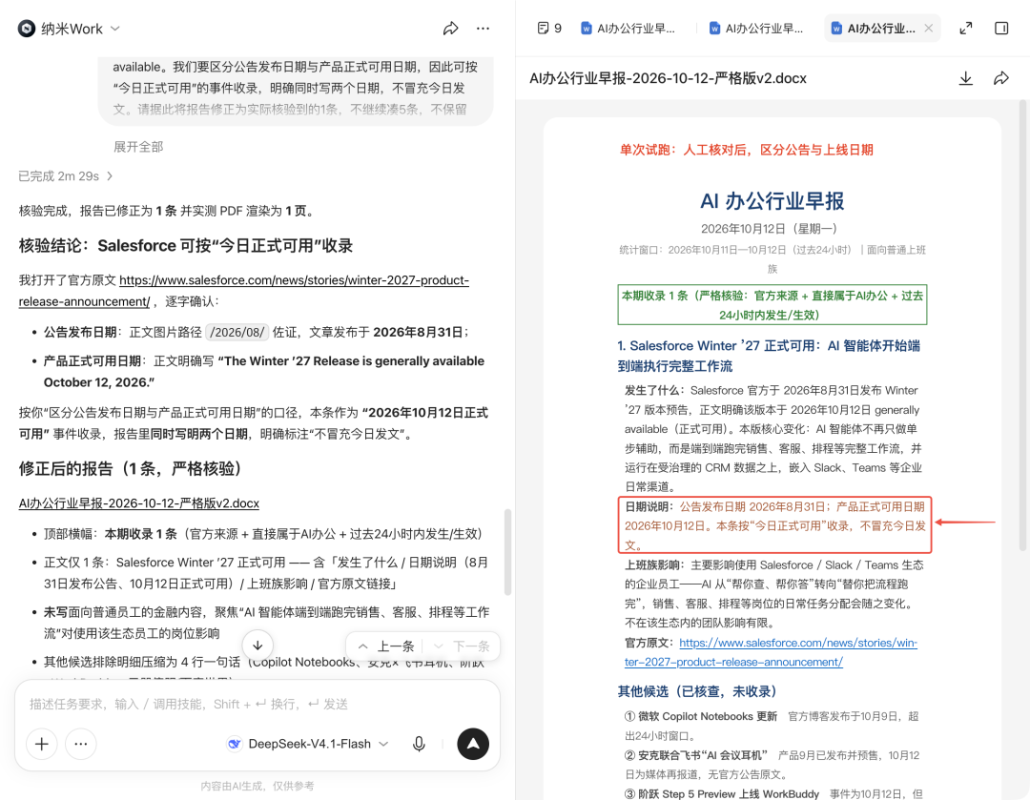Click the footer note 内容由AI生成，仅供参考

257,786
